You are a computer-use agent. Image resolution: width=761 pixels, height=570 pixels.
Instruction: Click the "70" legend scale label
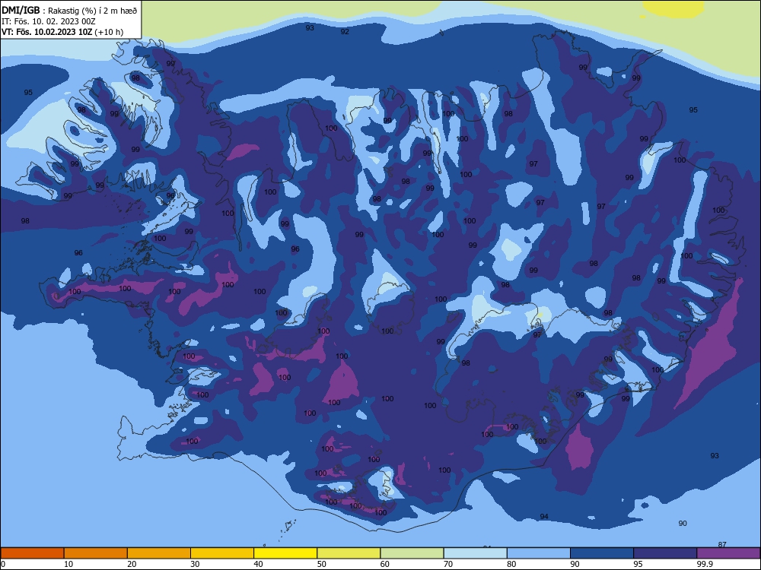448,564
